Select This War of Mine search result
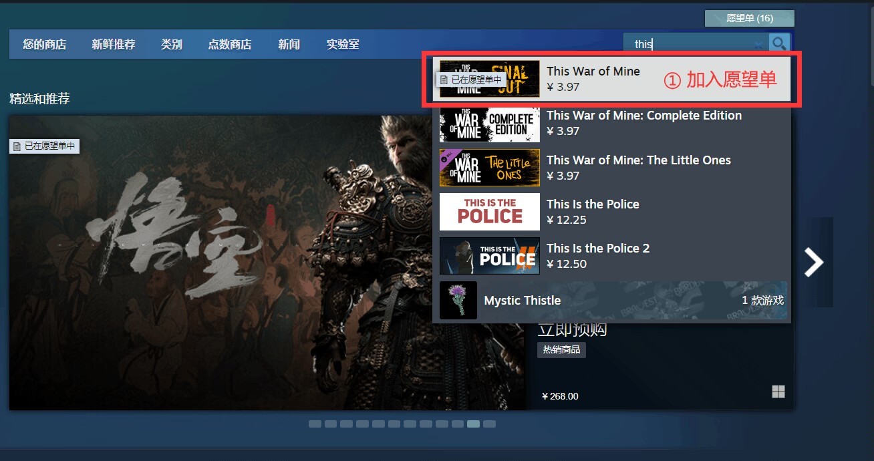This screenshot has width=874, height=461. coord(611,79)
